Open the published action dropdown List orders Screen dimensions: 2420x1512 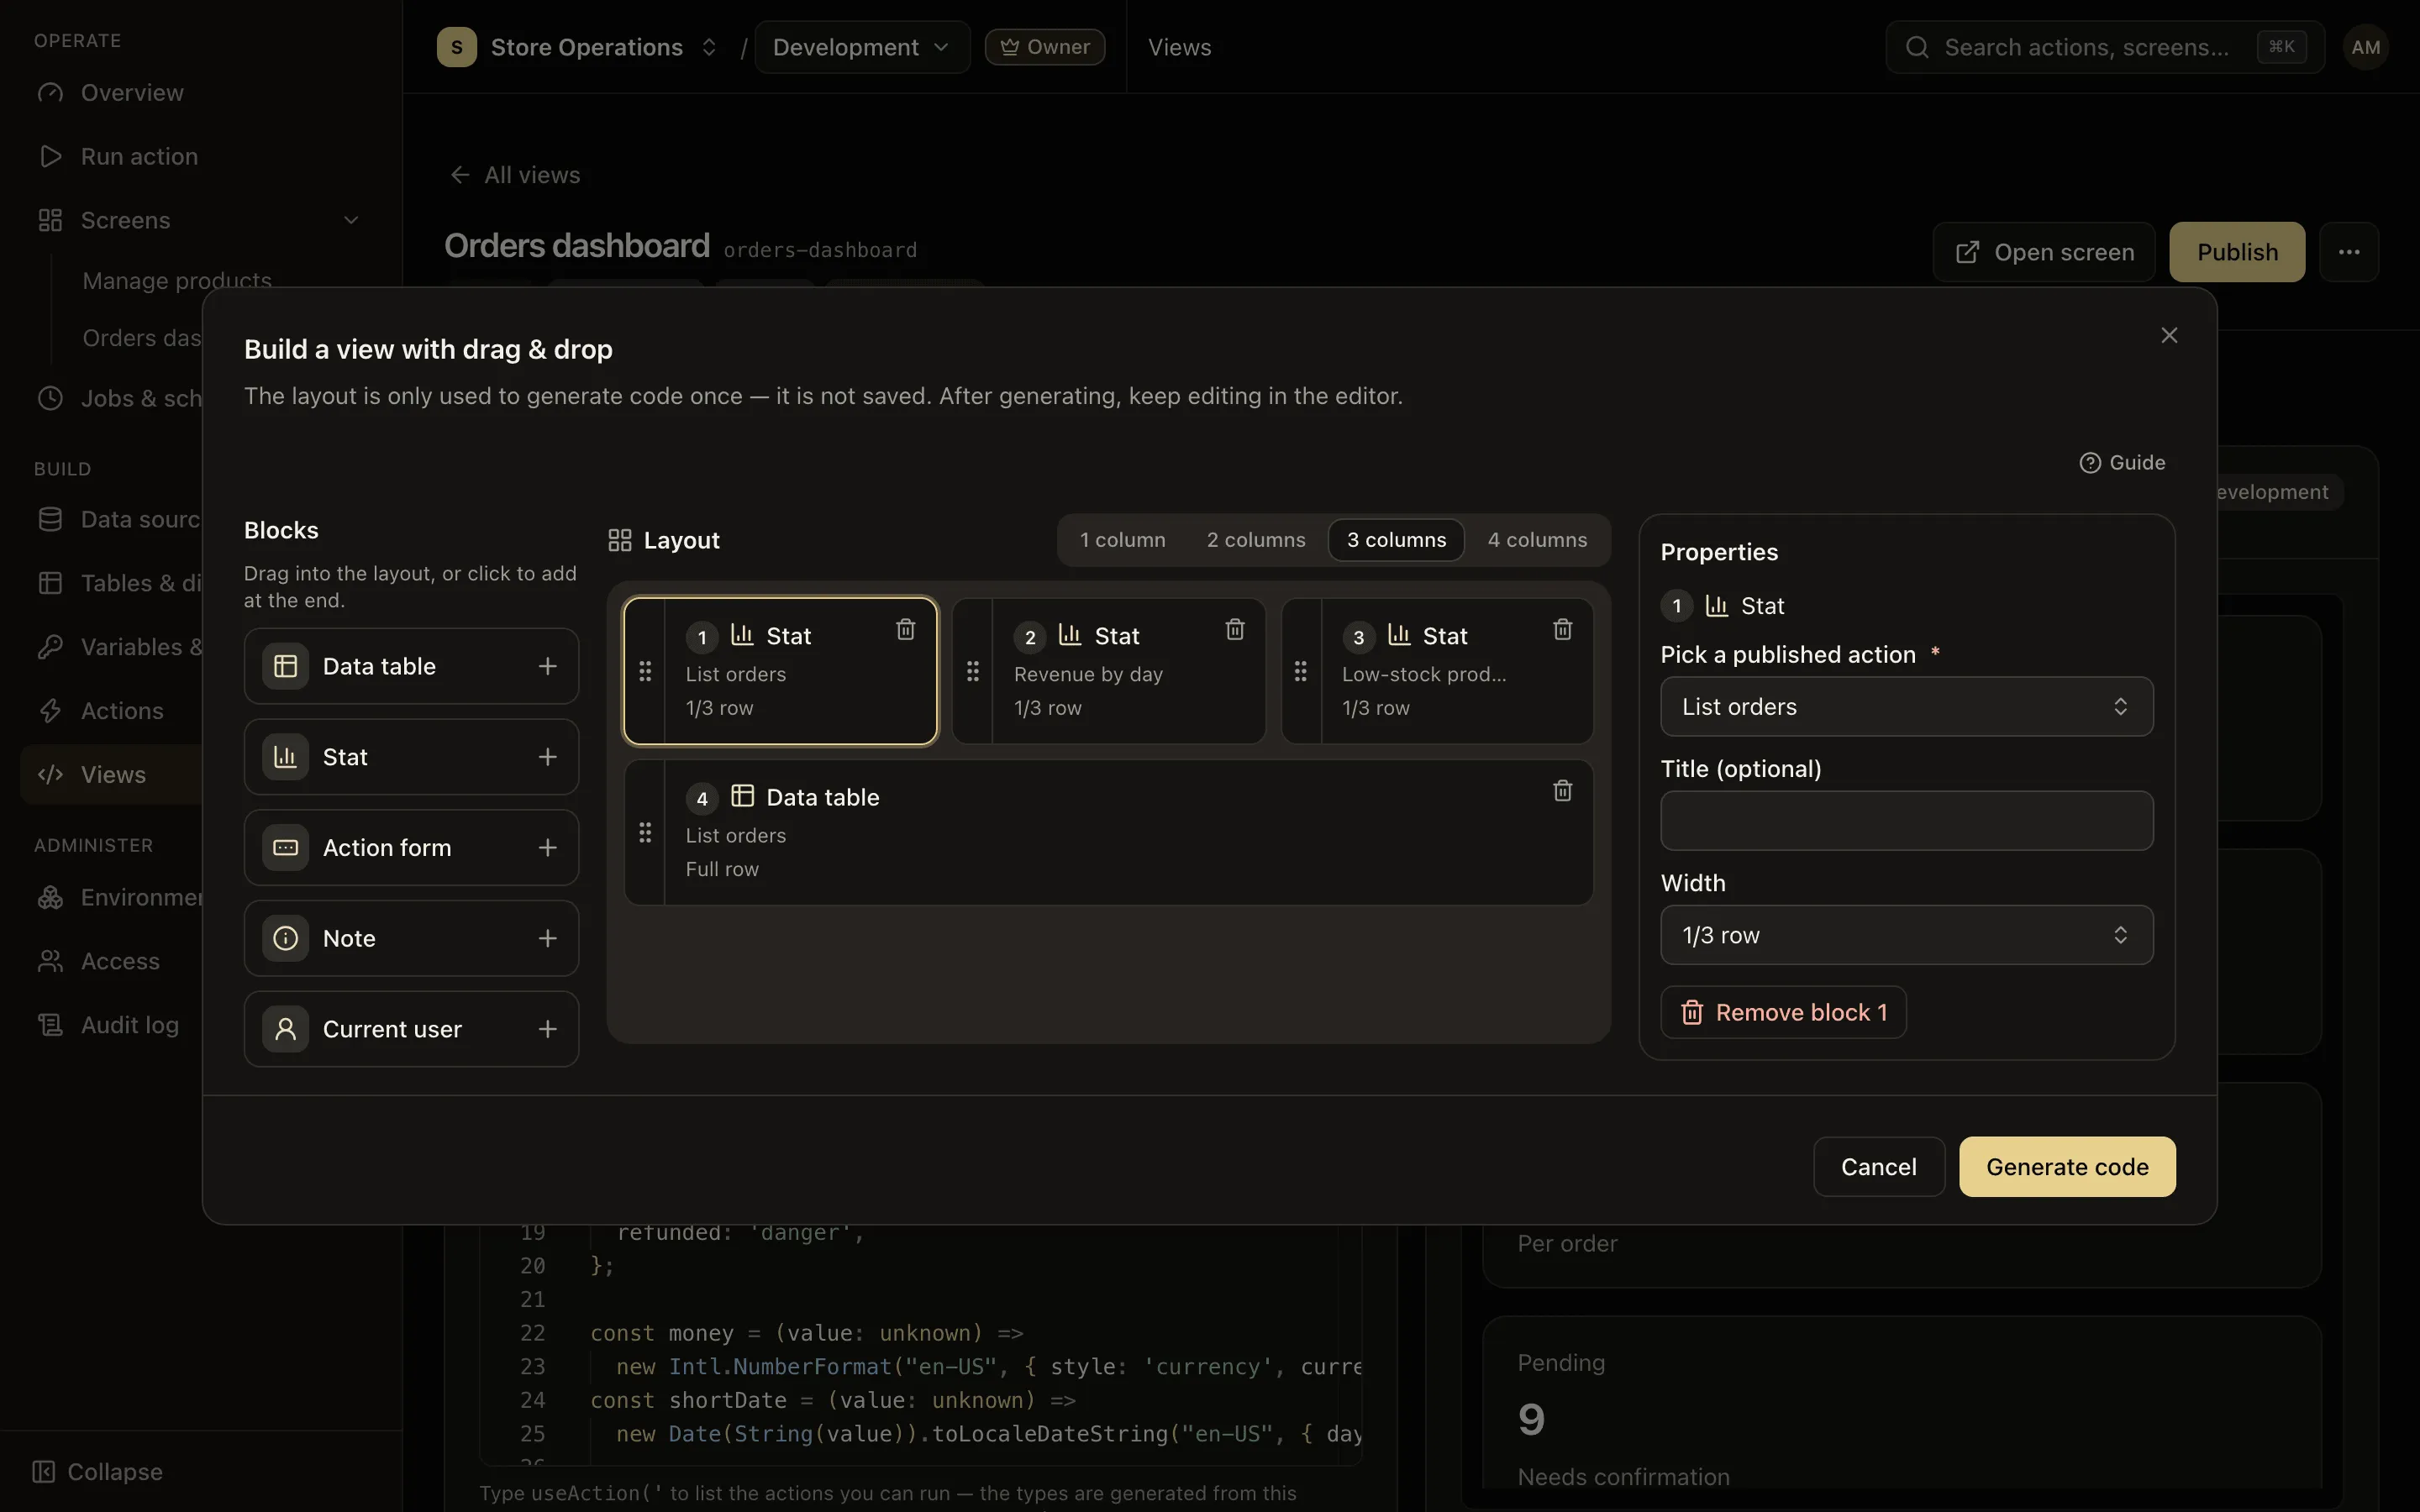click(x=1906, y=707)
